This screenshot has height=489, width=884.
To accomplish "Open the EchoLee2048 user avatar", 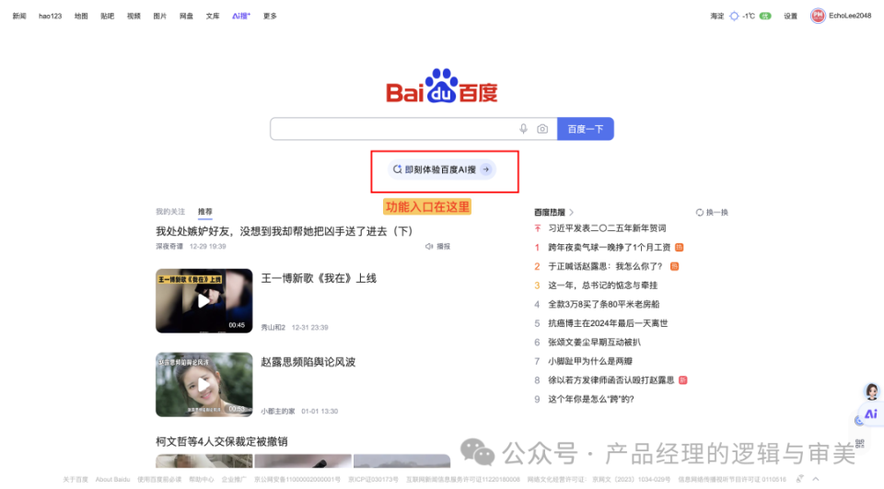I will coord(818,16).
